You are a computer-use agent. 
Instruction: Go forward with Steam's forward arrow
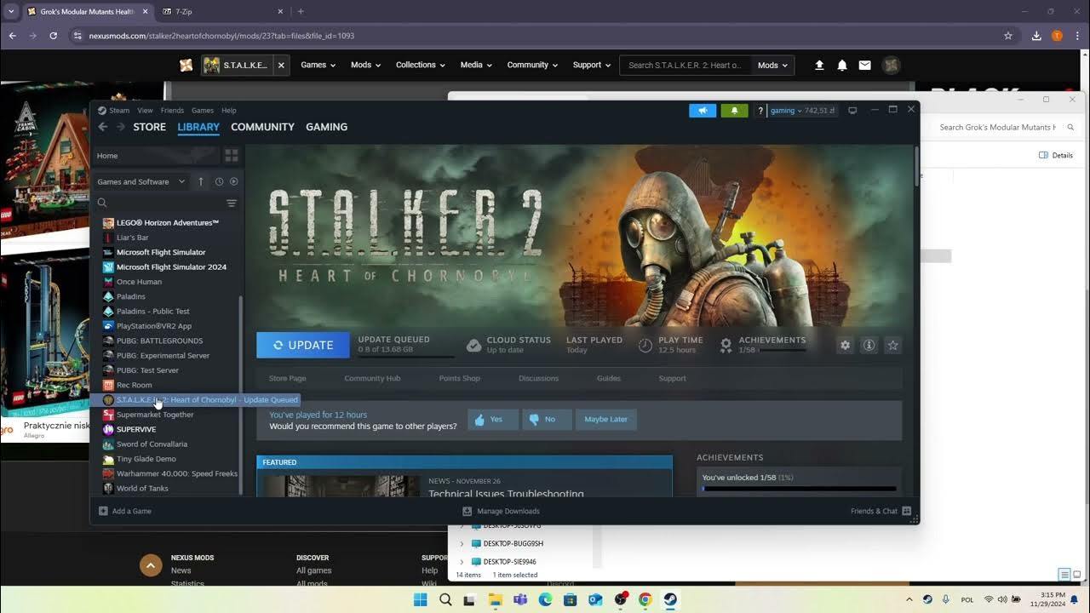[x=121, y=127]
